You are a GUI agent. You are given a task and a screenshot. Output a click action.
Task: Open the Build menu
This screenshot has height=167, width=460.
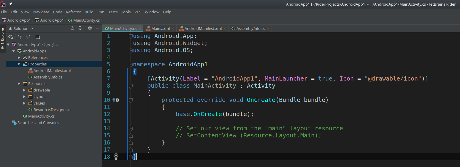coord(89,12)
